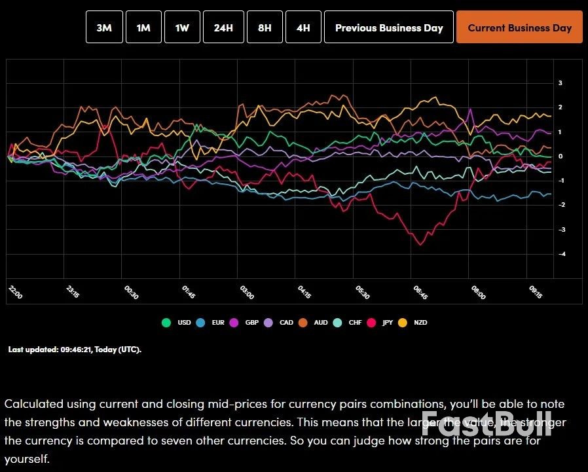Click the crimson JPY legend dot
The width and height of the screenshot is (588, 472).
371,322
